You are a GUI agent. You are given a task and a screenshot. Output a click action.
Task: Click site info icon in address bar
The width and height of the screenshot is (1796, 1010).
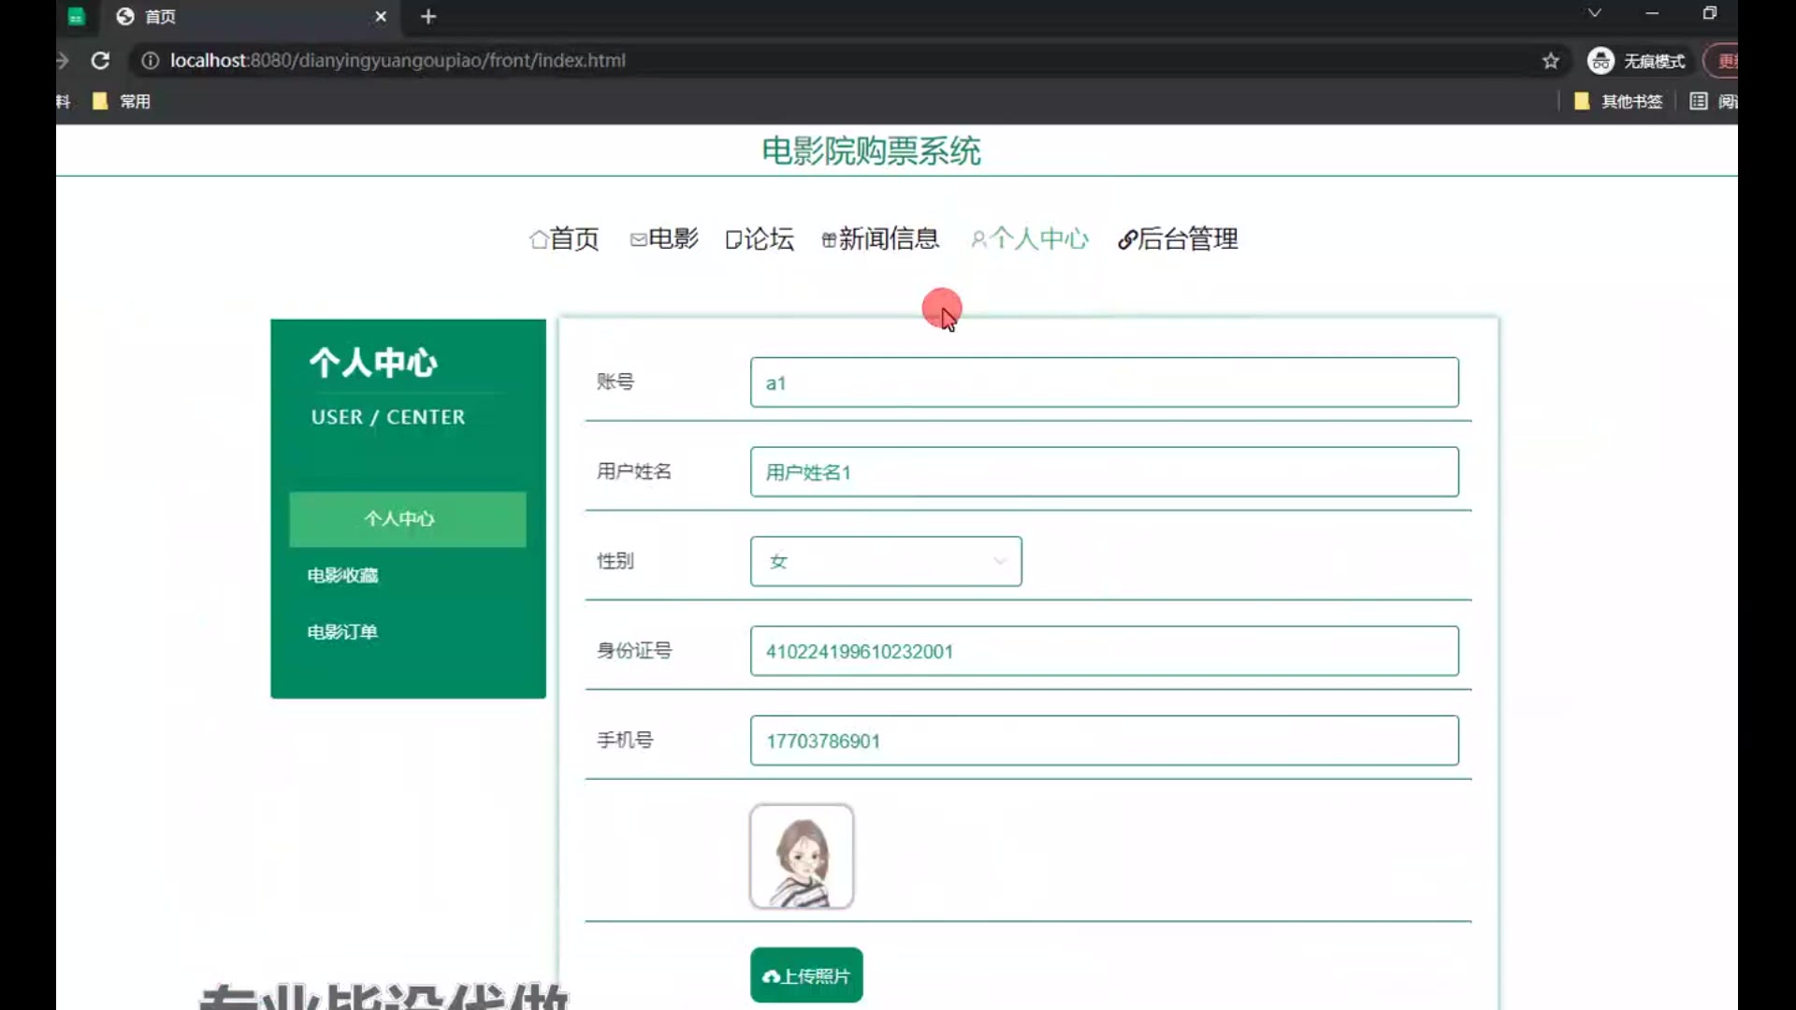pyautogui.click(x=150, y=61)
